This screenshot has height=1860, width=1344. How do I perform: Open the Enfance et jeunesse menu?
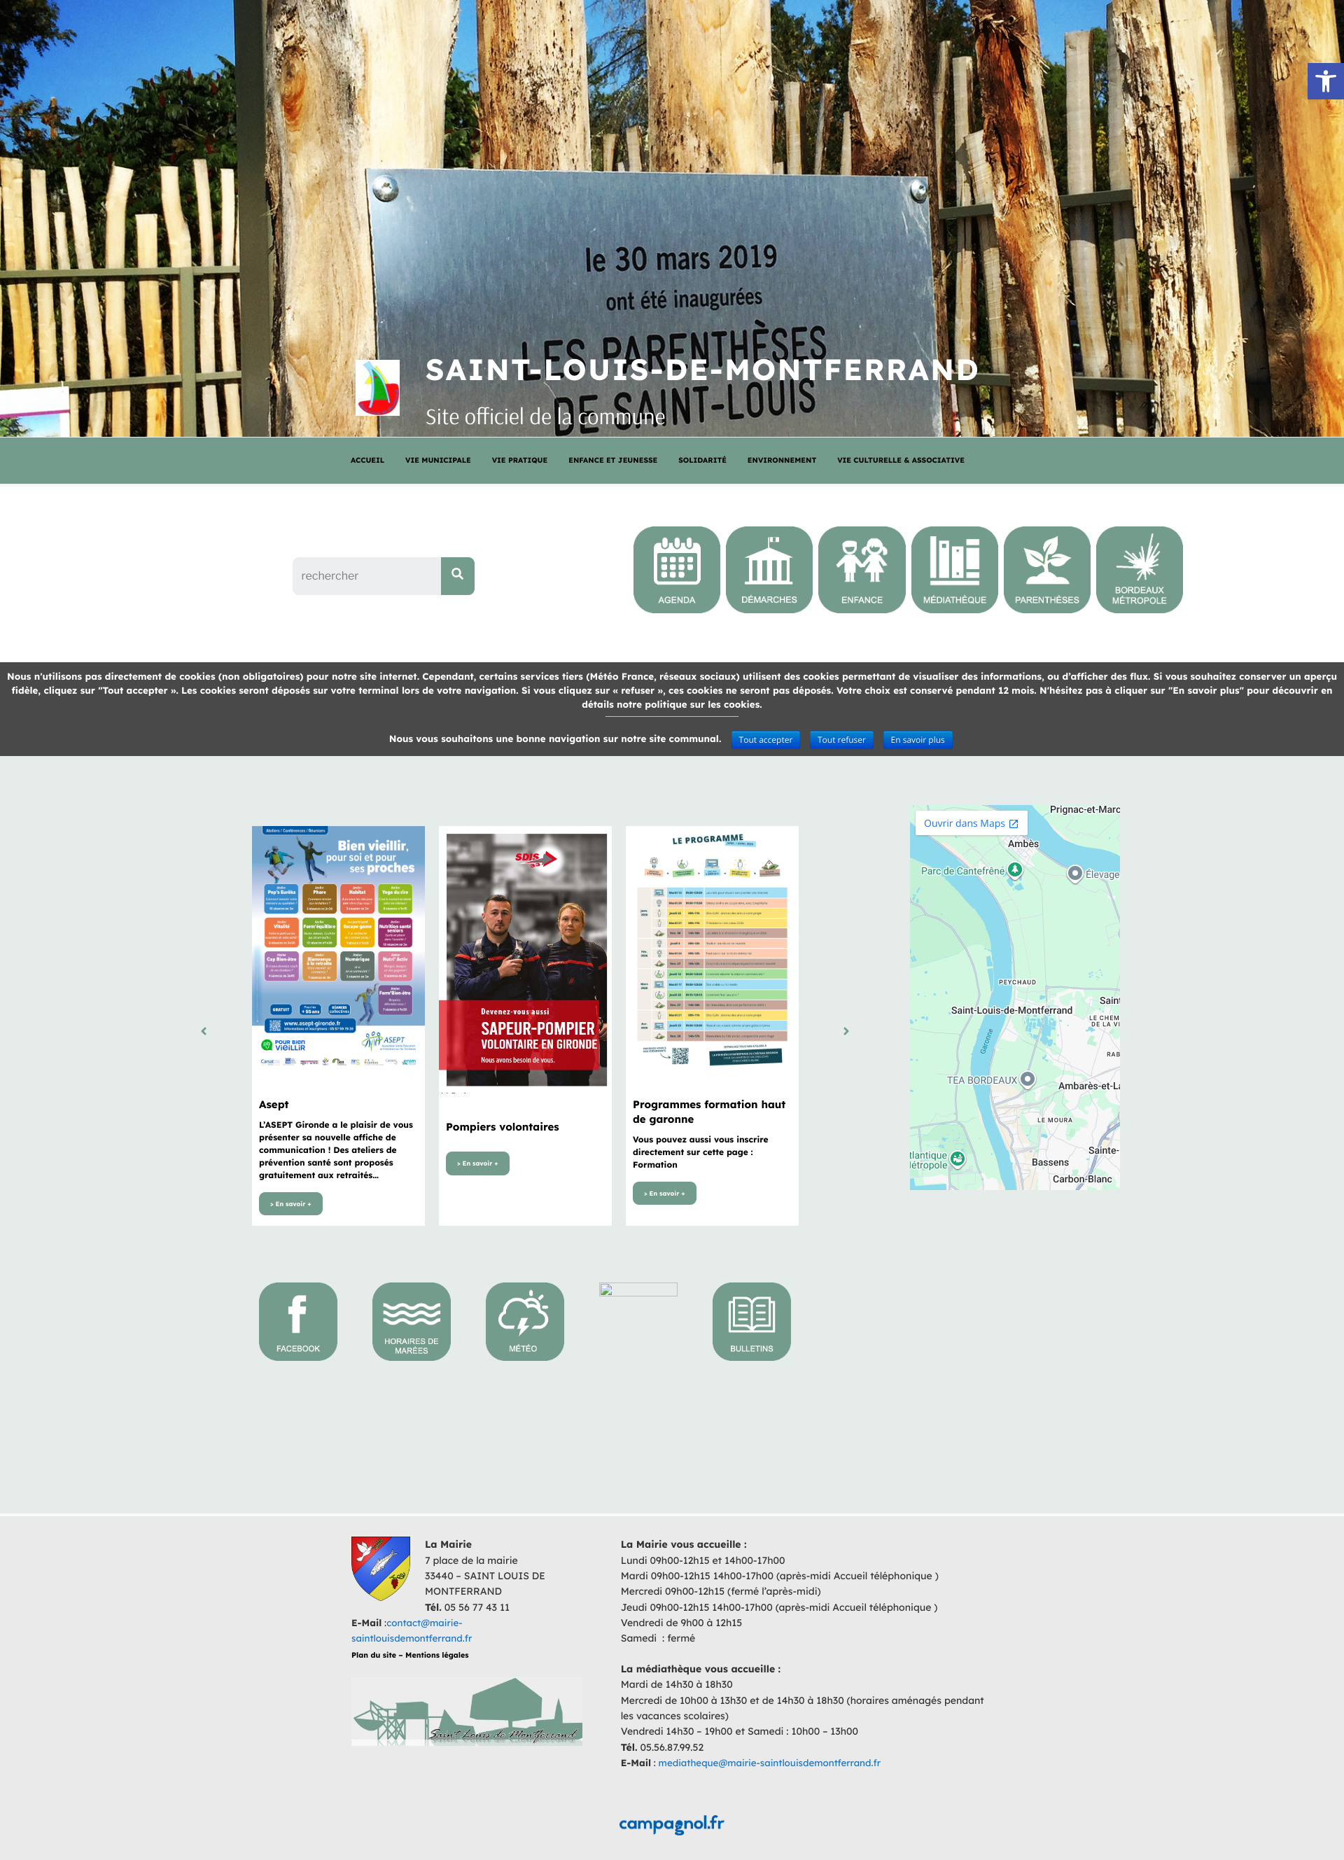[613, 460]
